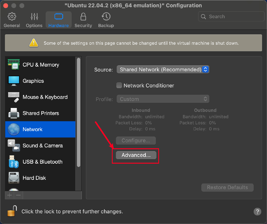
Task: Select Shared Printers in sidebar
Action: pos(41,113)
